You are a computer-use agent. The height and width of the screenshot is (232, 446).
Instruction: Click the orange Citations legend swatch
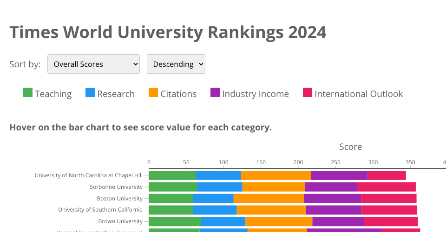pos(153,93)
